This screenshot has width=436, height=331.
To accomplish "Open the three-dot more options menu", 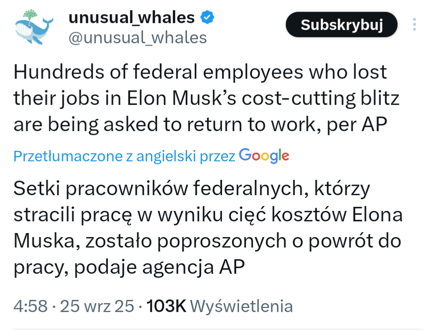I will point(414,25).
